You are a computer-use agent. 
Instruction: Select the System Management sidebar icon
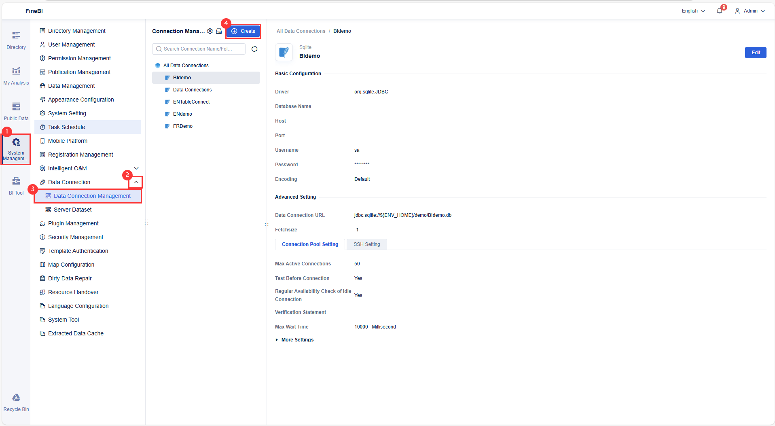coord(16,149)
